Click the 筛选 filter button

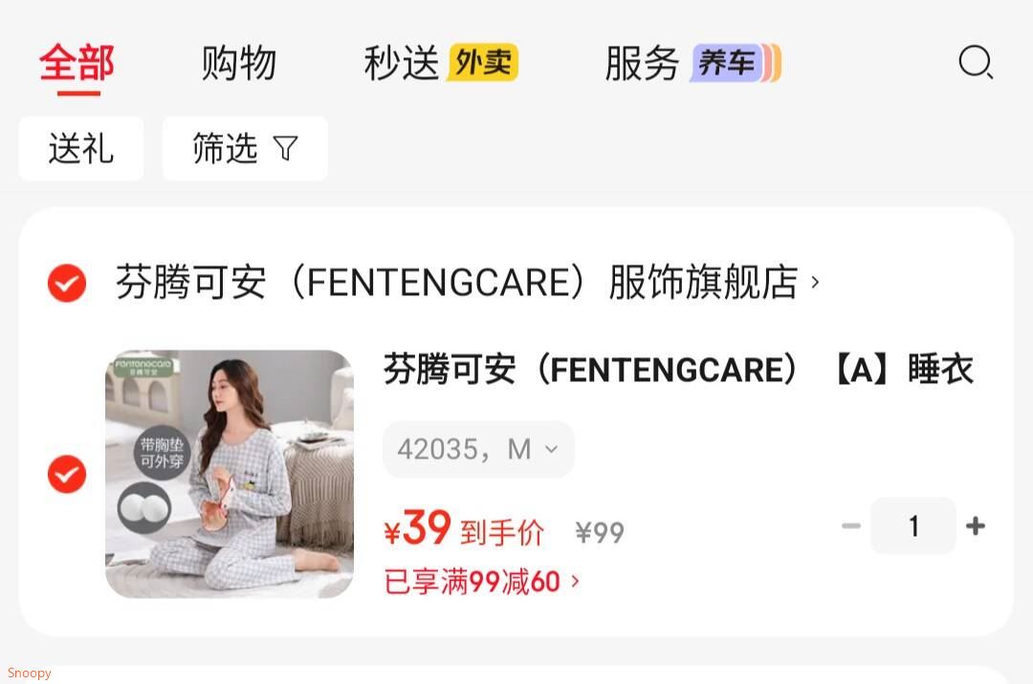[x=245, y=148]
